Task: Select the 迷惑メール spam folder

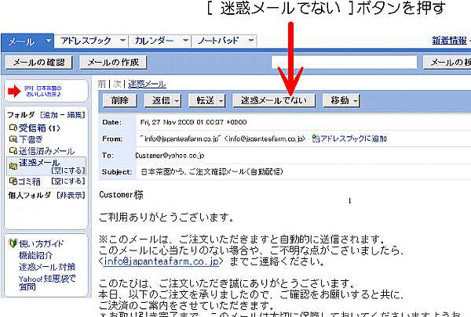Action: tap(38, 162)
